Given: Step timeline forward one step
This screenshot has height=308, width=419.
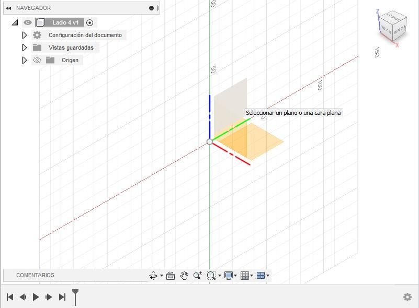Looking at the screenshot, I should [x=49, y=297].
